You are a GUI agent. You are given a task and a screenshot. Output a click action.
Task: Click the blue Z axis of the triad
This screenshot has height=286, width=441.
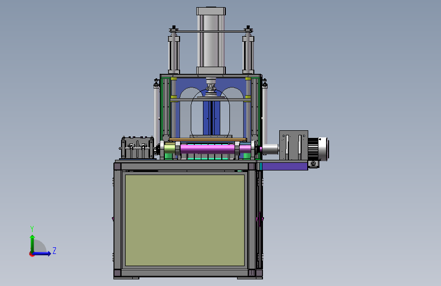pos(42,253)
